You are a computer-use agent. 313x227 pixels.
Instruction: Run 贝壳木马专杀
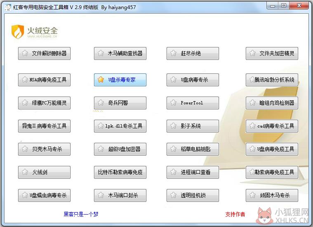pos(44,149)
